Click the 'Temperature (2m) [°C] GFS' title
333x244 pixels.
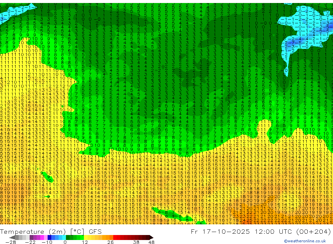[x=51, y=231]
